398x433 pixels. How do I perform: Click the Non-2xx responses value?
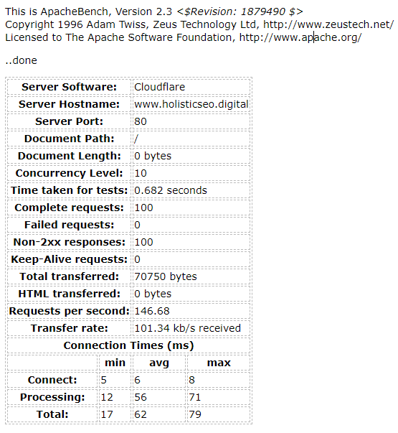point(143,242)
